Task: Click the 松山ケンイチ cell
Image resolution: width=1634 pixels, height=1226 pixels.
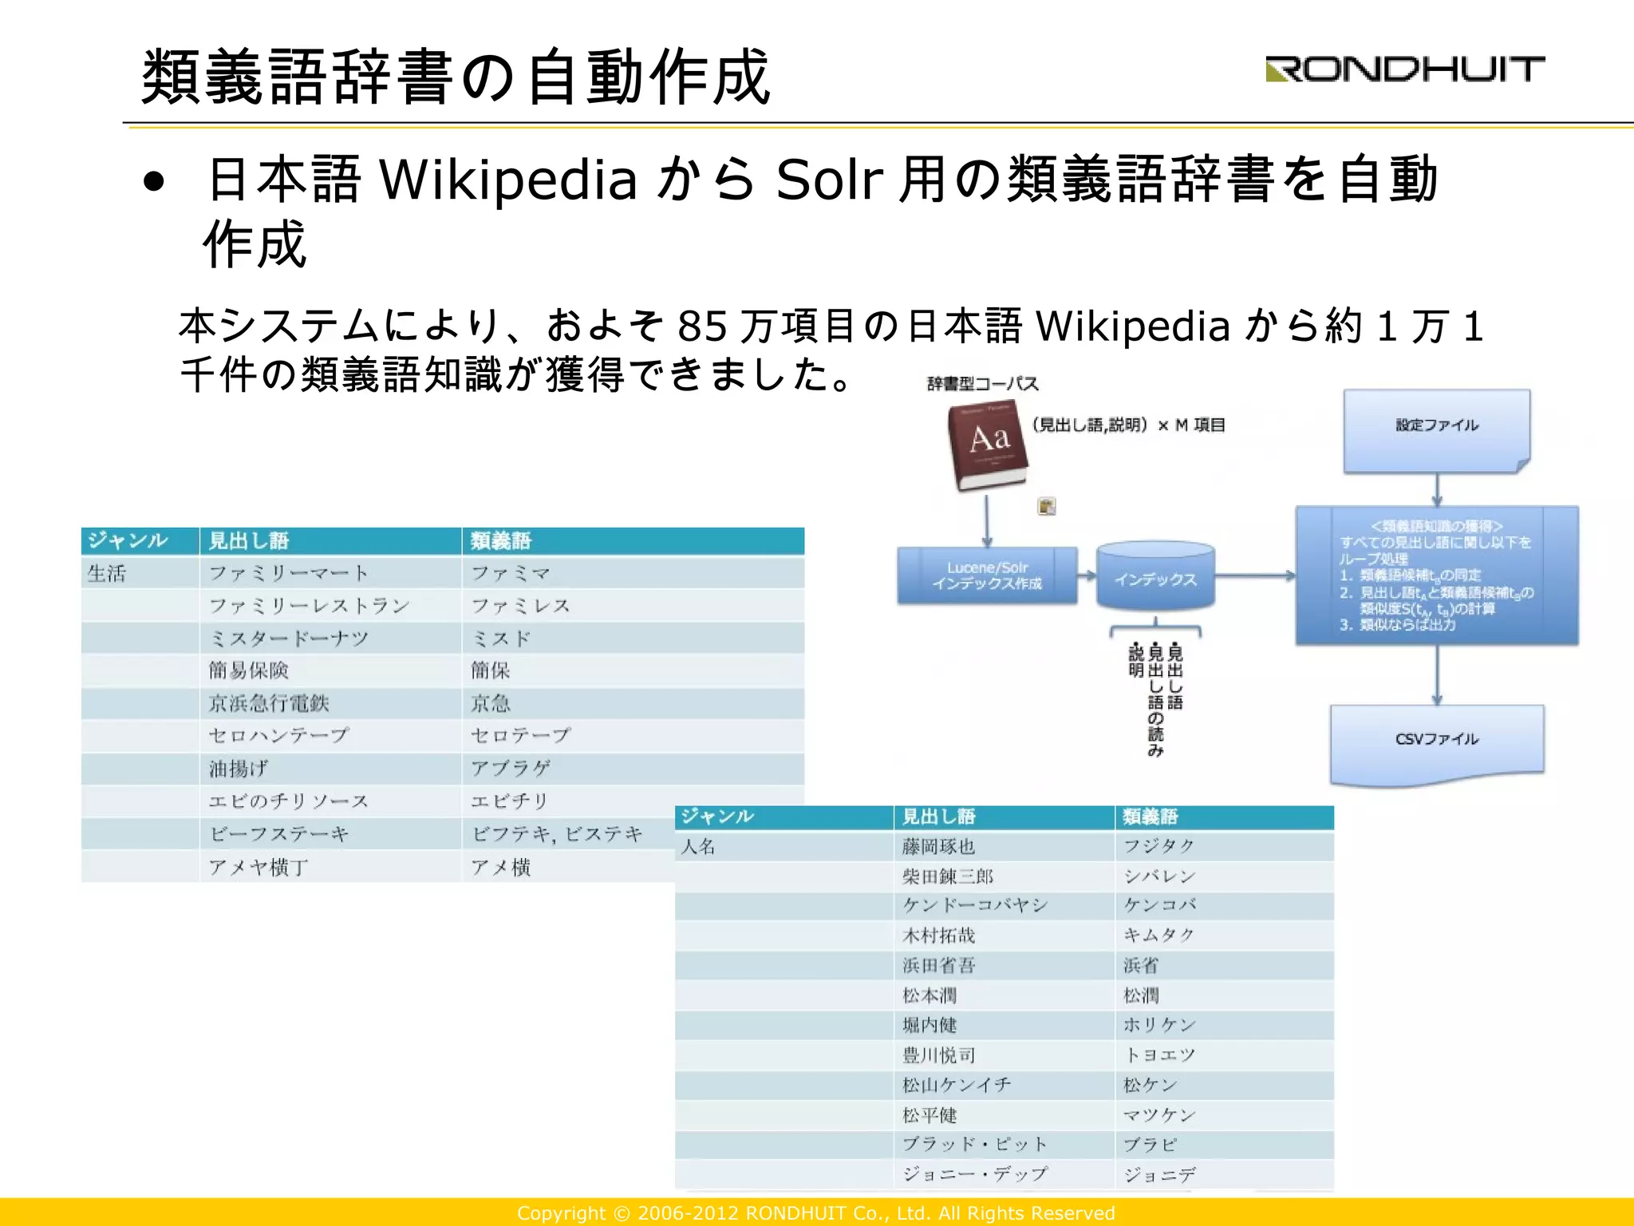Action: 1004,1085
